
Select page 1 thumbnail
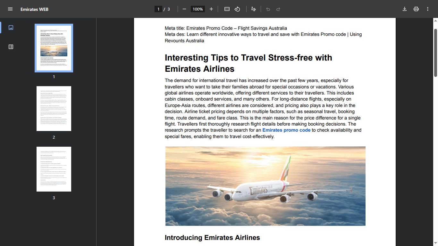54,48
